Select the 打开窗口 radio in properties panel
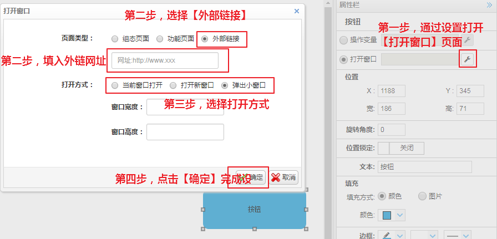The image size is (497, 239). 343,59
